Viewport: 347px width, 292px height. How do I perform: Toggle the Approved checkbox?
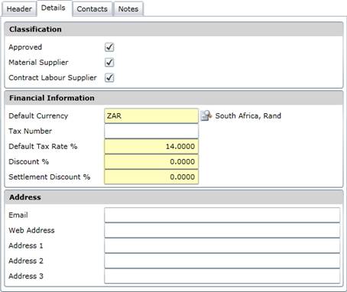click(x=109, y=47)
